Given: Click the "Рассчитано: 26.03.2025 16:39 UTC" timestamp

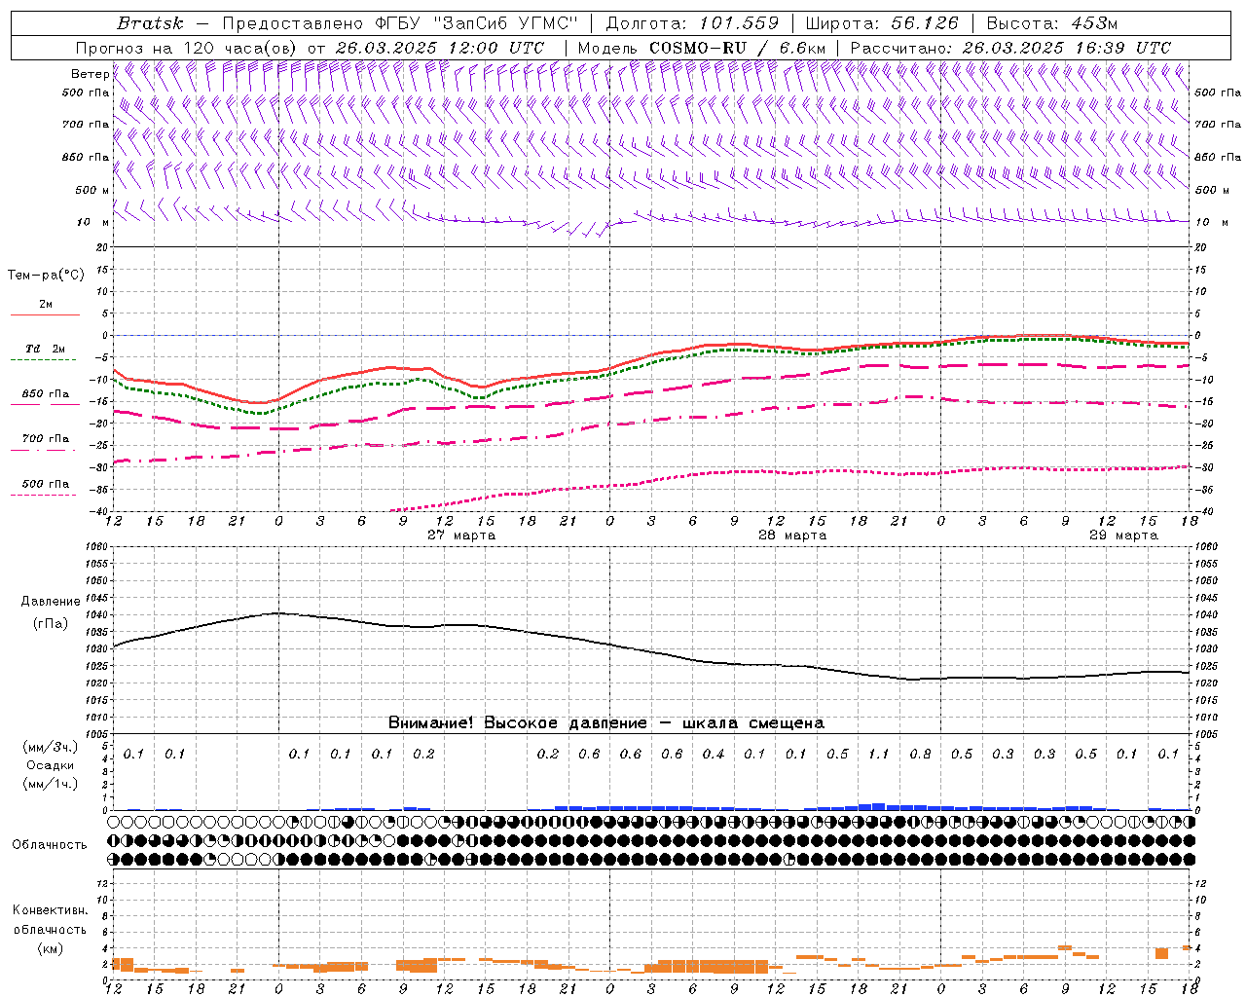Looking at the screenshot, I should pyautogui.click(x=1011, y=48).
